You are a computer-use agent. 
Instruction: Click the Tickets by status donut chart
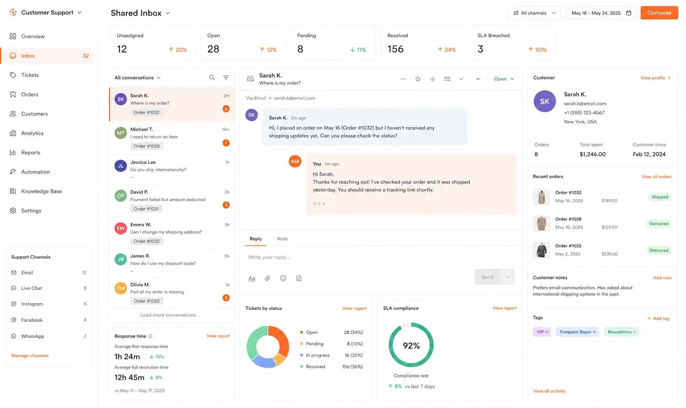268,346
